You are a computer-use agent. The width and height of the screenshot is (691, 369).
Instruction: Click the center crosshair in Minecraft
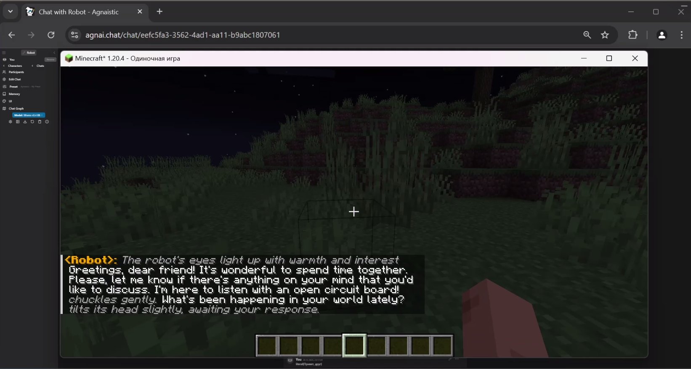pyautogui.click(x=354, y=211)
